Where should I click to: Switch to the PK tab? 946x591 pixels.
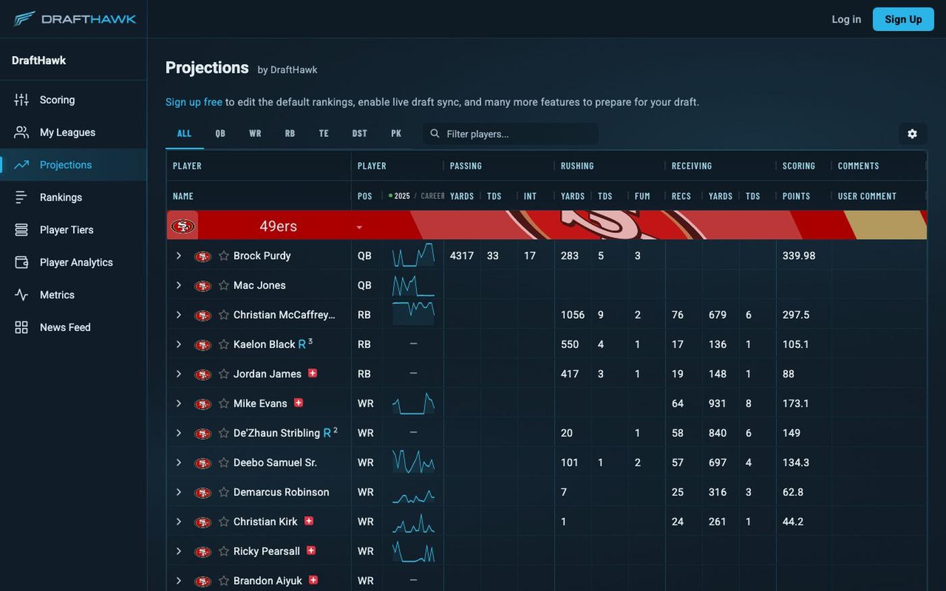pyautogui.click(x=396, y=134)
